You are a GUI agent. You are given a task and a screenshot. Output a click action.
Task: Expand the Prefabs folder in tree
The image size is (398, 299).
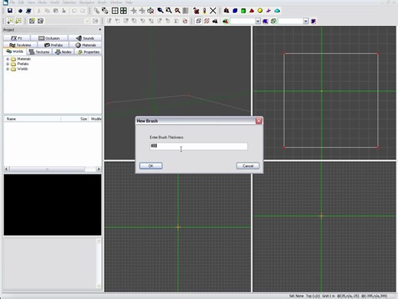coord(8,64)
